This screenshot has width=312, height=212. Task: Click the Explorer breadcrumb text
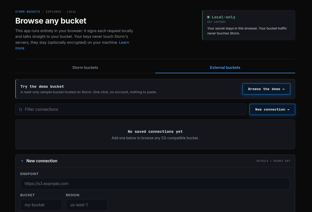pos(54,12)
